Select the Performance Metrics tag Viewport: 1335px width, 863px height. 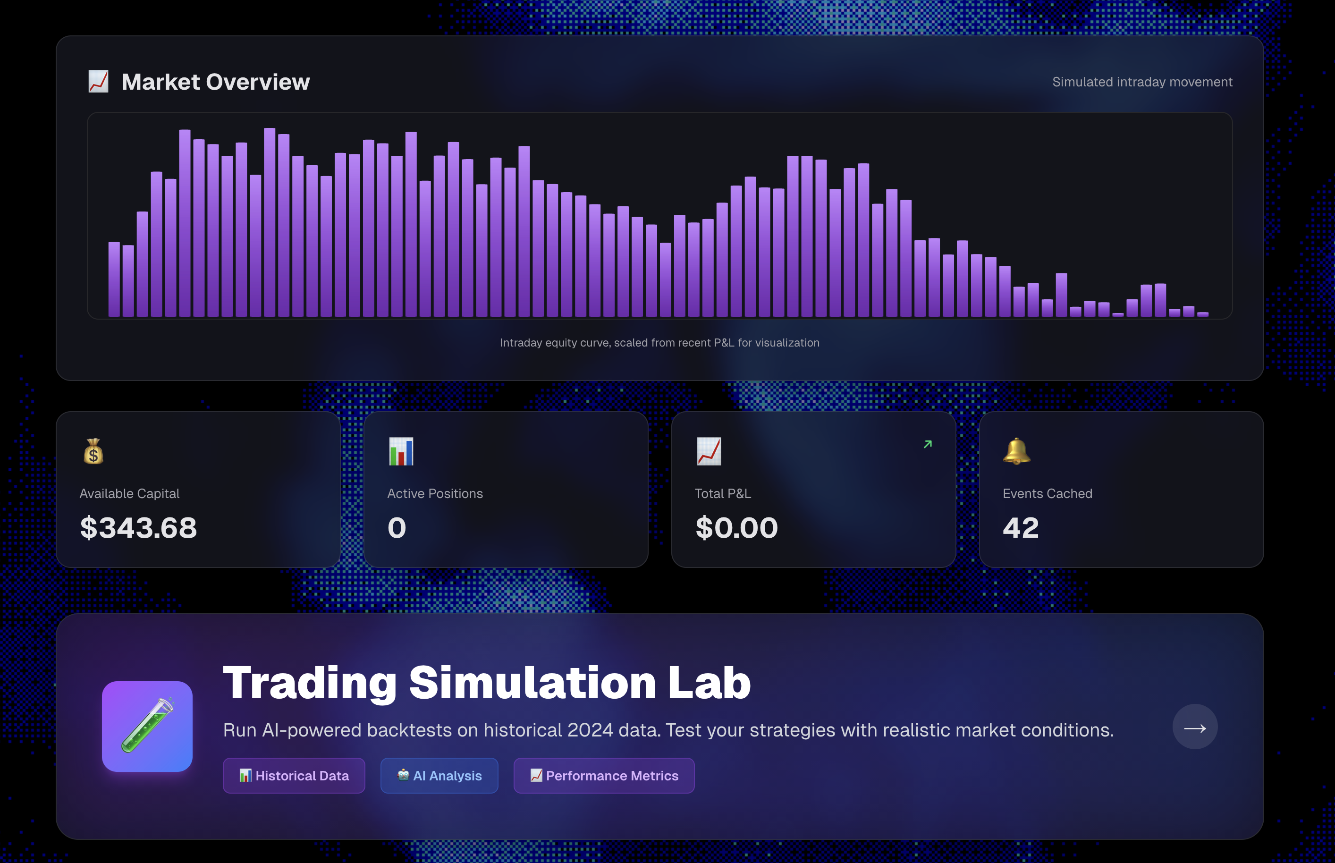[x=604, y=776]
